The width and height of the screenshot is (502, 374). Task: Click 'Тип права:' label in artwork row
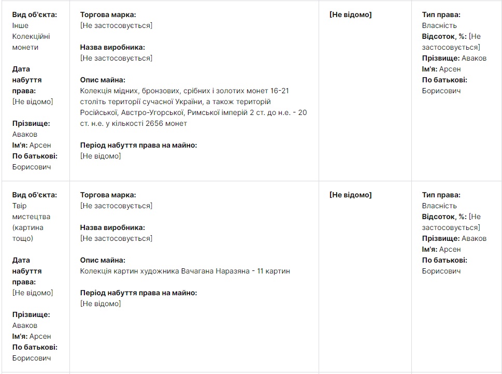click(441, 195)
